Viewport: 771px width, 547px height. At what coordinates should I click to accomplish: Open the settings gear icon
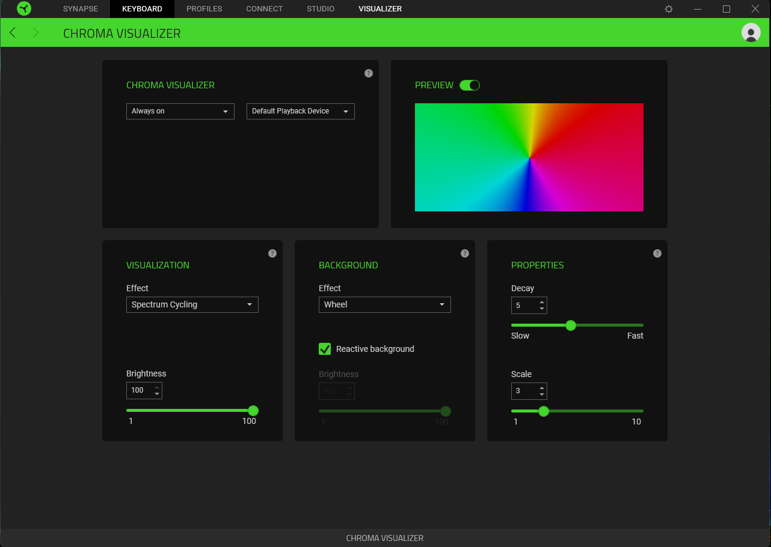(x=669, y=9)
